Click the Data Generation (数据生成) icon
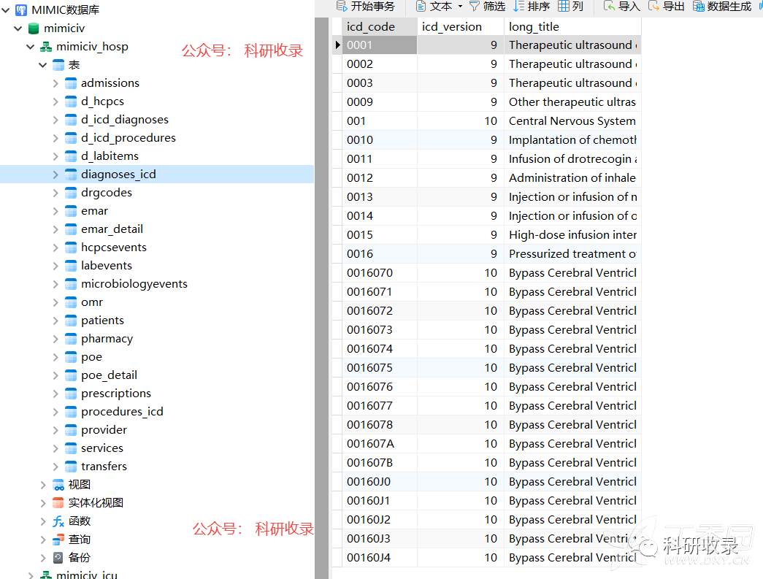763x579 pixels. (x=699, y=7)
